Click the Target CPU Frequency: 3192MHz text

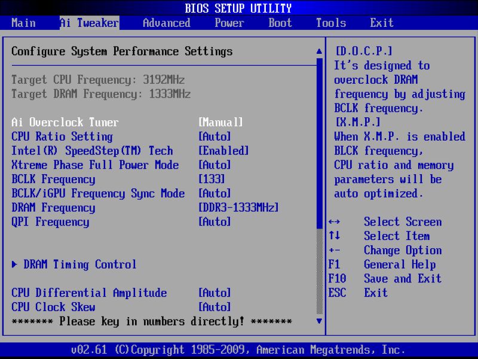point(98,80)
